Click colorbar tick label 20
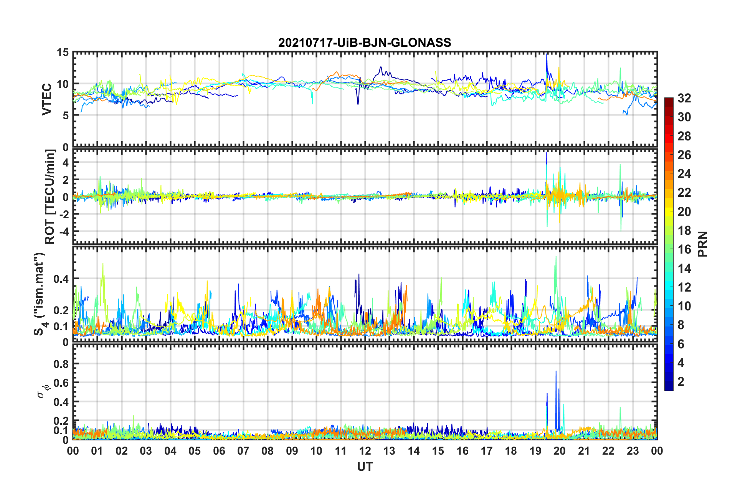 click(x=684, y=212)
